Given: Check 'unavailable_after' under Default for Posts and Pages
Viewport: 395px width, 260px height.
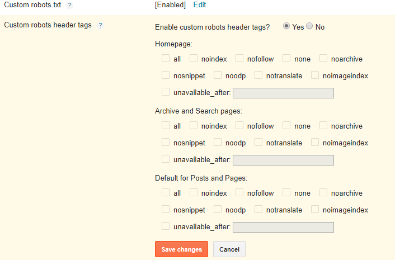Looking at the screenshot, I should click(x=166, y=226).
